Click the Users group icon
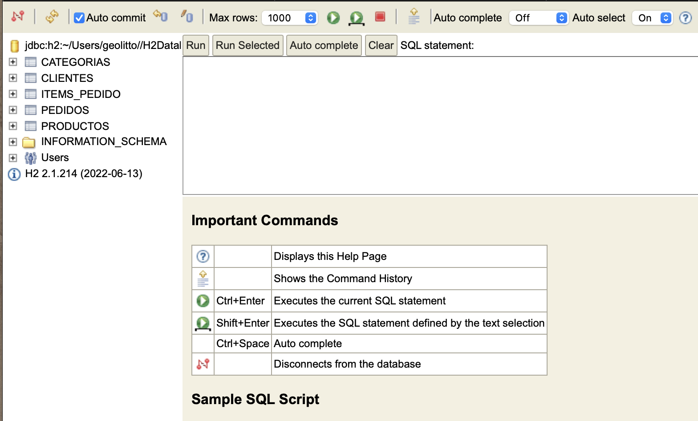 (x=30, y=158)
